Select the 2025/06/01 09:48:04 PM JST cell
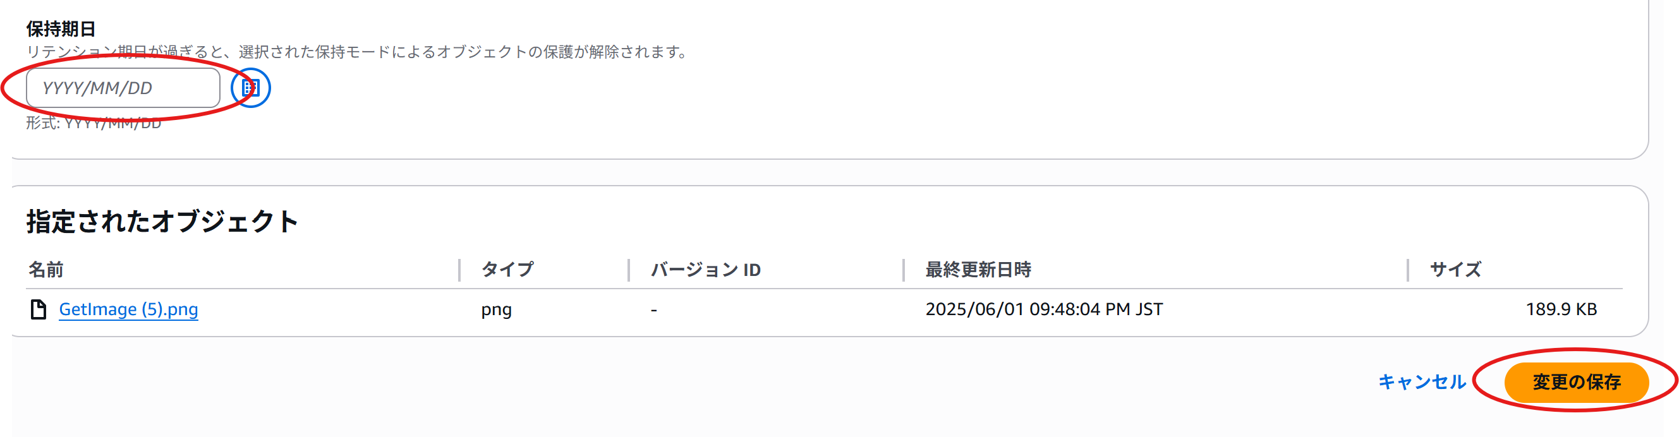The image size is (1679, 437). 1044,309
